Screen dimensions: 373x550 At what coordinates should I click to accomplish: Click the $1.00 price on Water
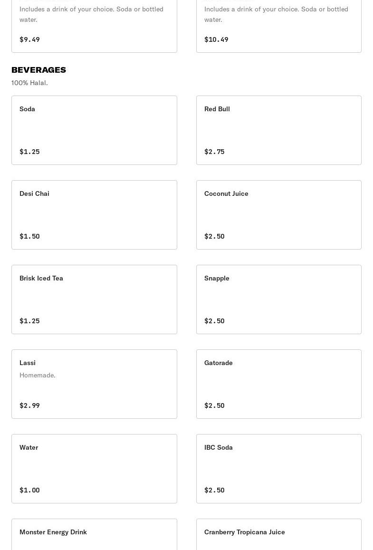tap(29, 490)
